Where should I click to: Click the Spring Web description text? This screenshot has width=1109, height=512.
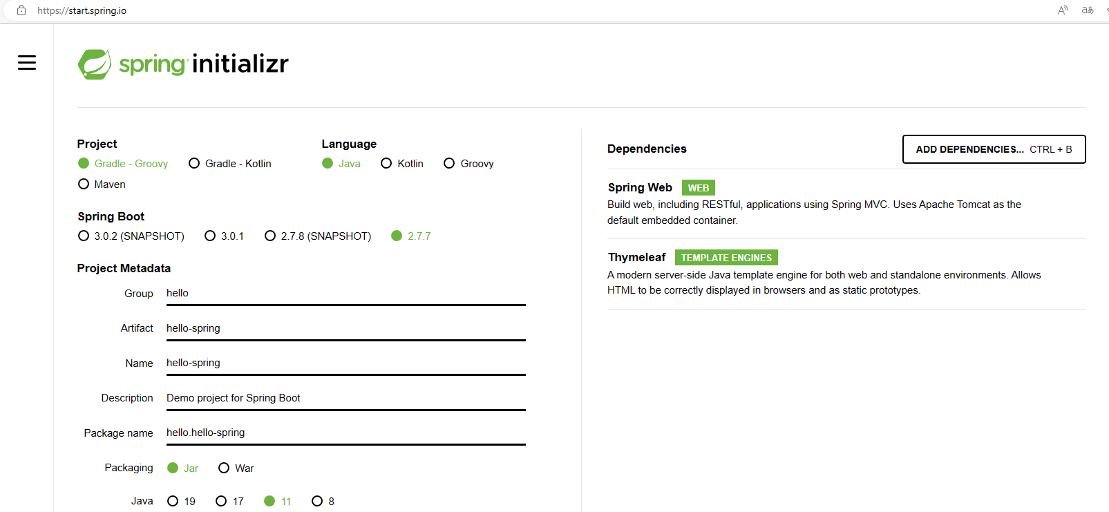(x=814, y=213)
